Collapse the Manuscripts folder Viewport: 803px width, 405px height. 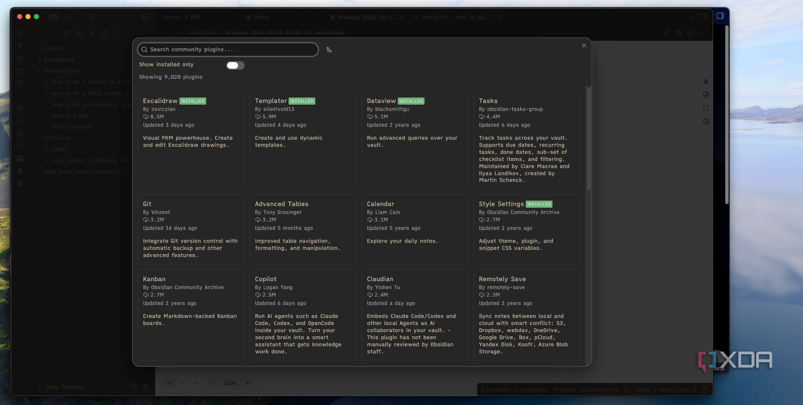pos(39,71)
